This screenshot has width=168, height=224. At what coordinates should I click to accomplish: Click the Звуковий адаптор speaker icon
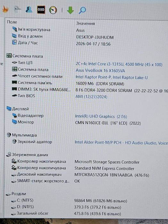14,141
